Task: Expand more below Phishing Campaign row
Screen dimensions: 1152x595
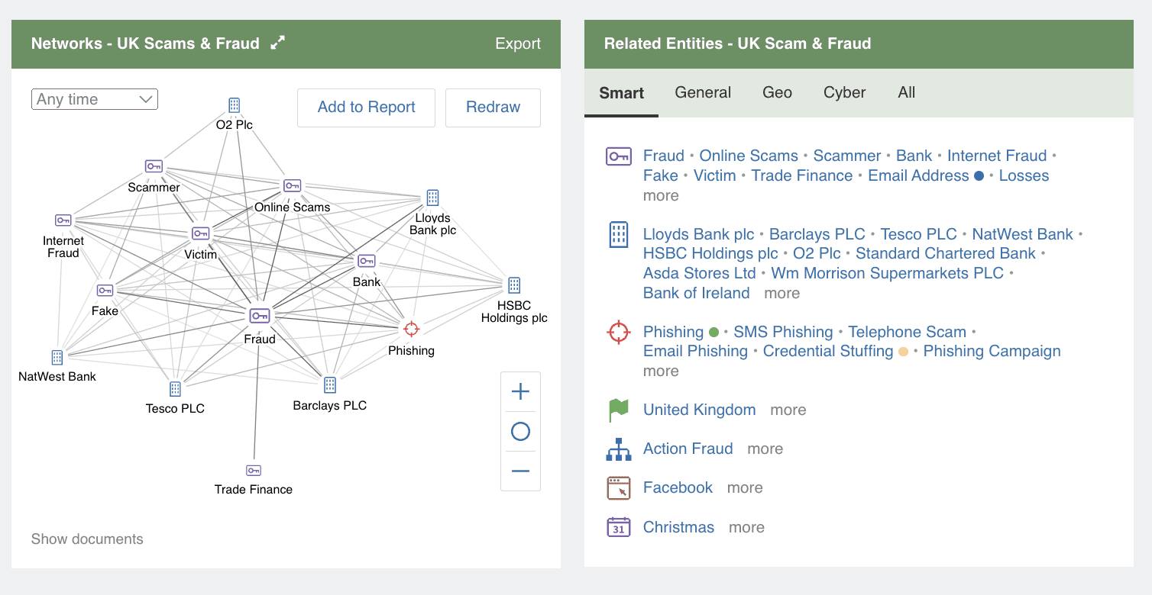Action: tap(661, 371)
